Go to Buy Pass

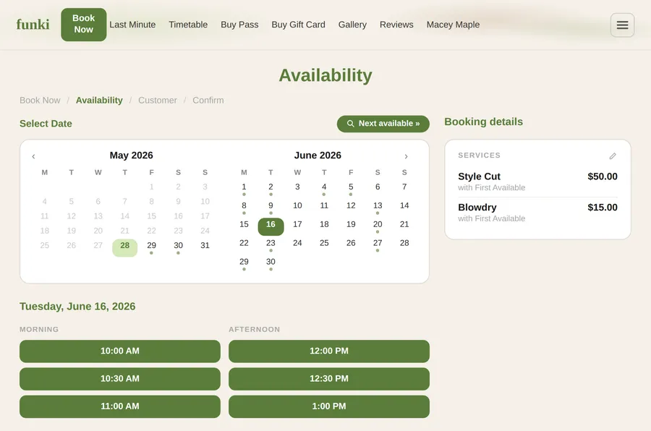[239, 25]
